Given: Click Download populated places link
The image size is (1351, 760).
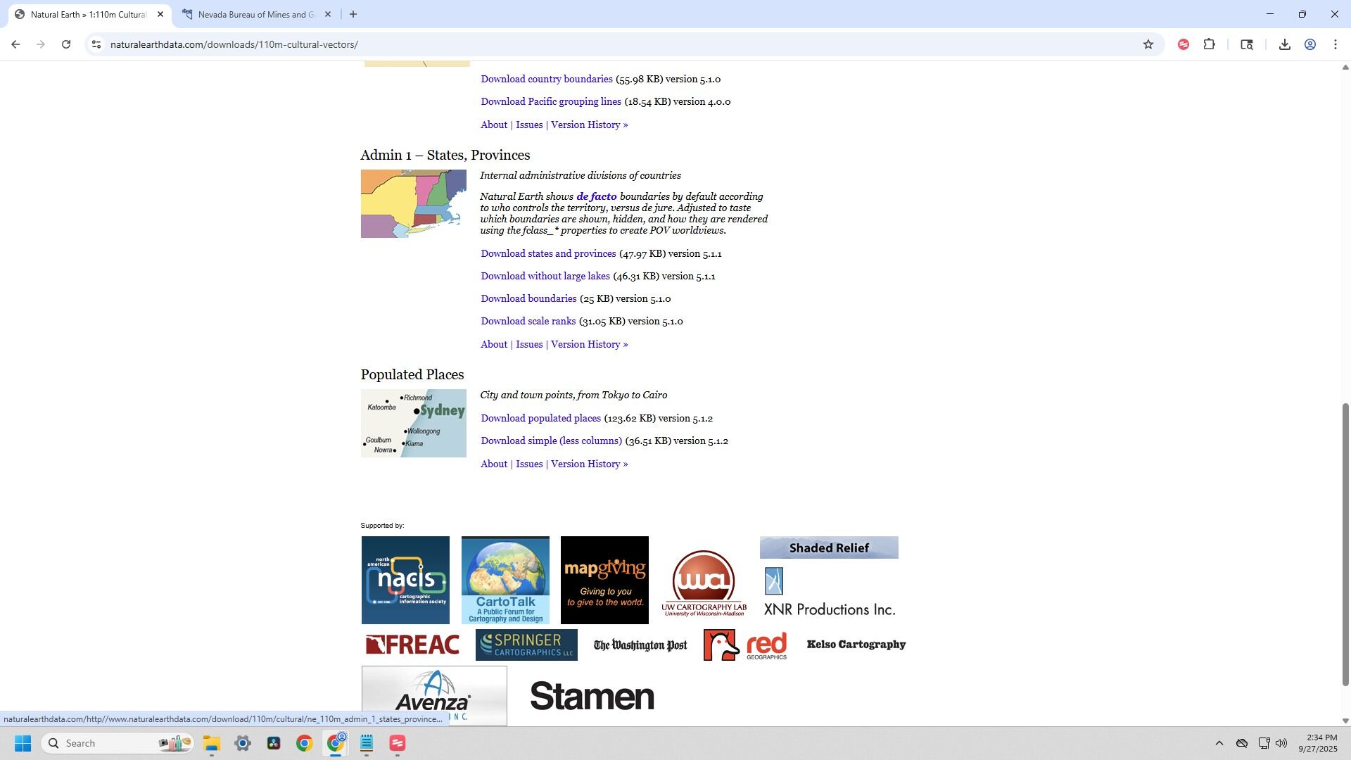Looking at the screenshot, I should click(x=540, y=418).
